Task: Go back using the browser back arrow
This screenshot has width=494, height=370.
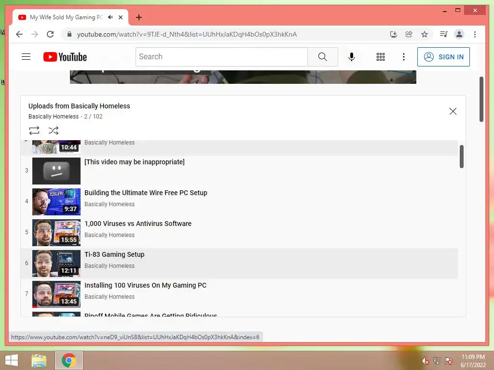Action: pos(19,34)
